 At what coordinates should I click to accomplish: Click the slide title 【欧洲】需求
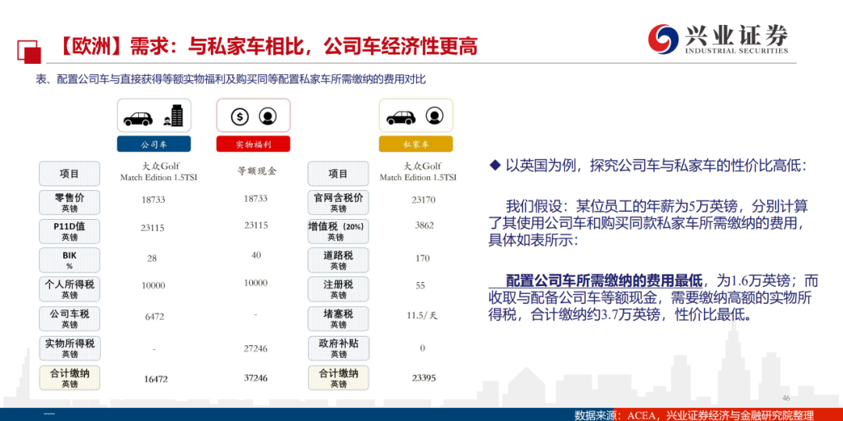[265, 47]
